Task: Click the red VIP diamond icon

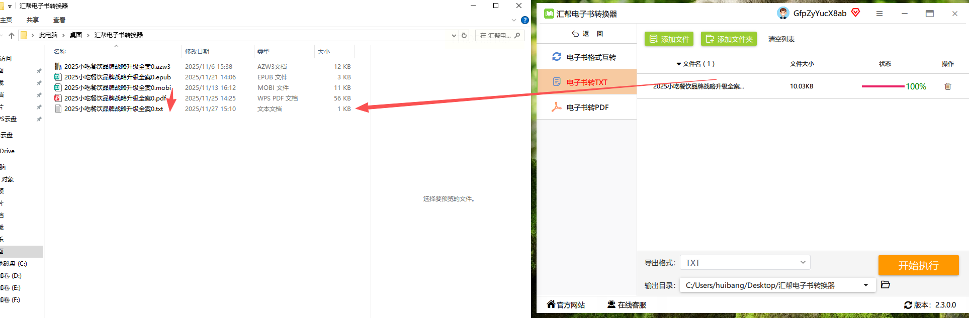Action: click(855, 13)
